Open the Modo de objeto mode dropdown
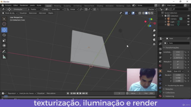This screenshot has width=191, height=107. pyautogui.click(x=10, y=13)
